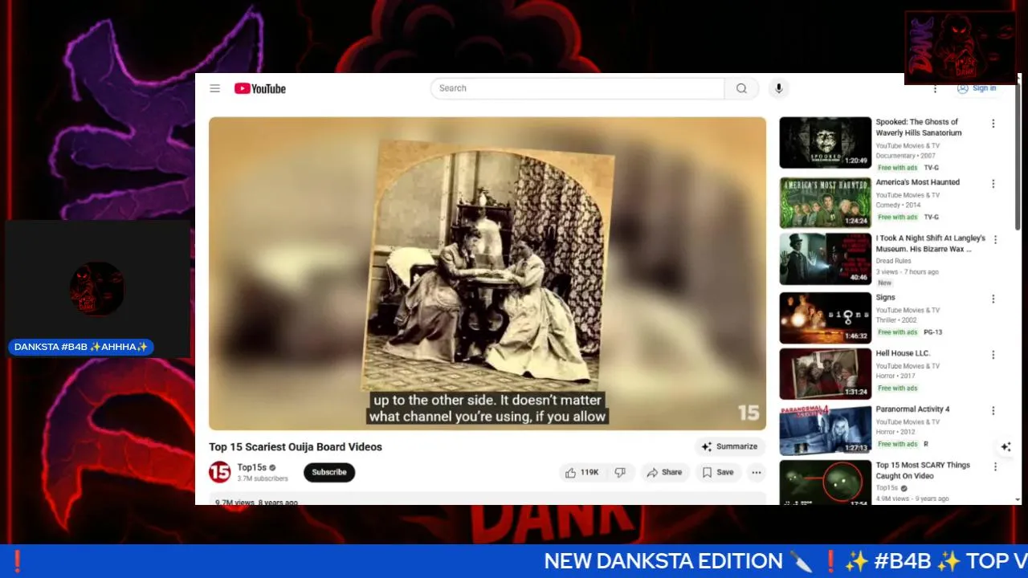Image resolution: width=1028 pixels, height=578 pixels.
Task: Click the scrollbar down arrow
Action: tap(1018, 499)
